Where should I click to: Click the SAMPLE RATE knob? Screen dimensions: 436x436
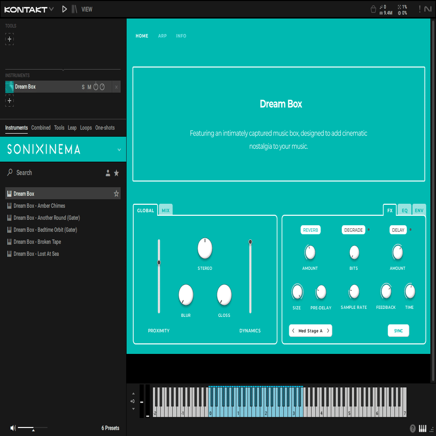[x=354, y=292]
